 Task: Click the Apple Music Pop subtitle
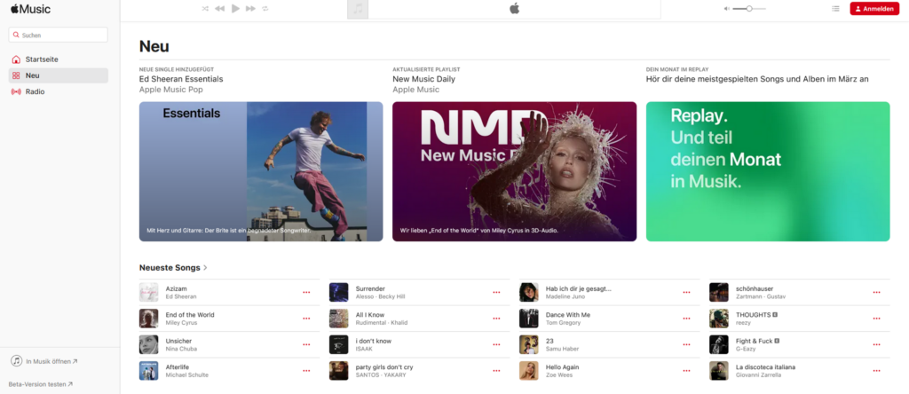171,90
